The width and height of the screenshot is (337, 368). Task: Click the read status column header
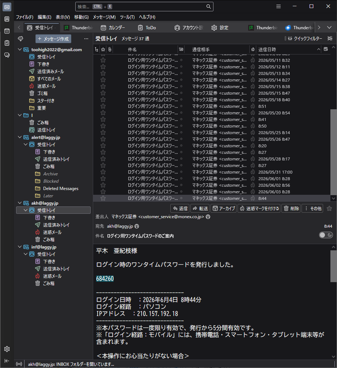181,49
